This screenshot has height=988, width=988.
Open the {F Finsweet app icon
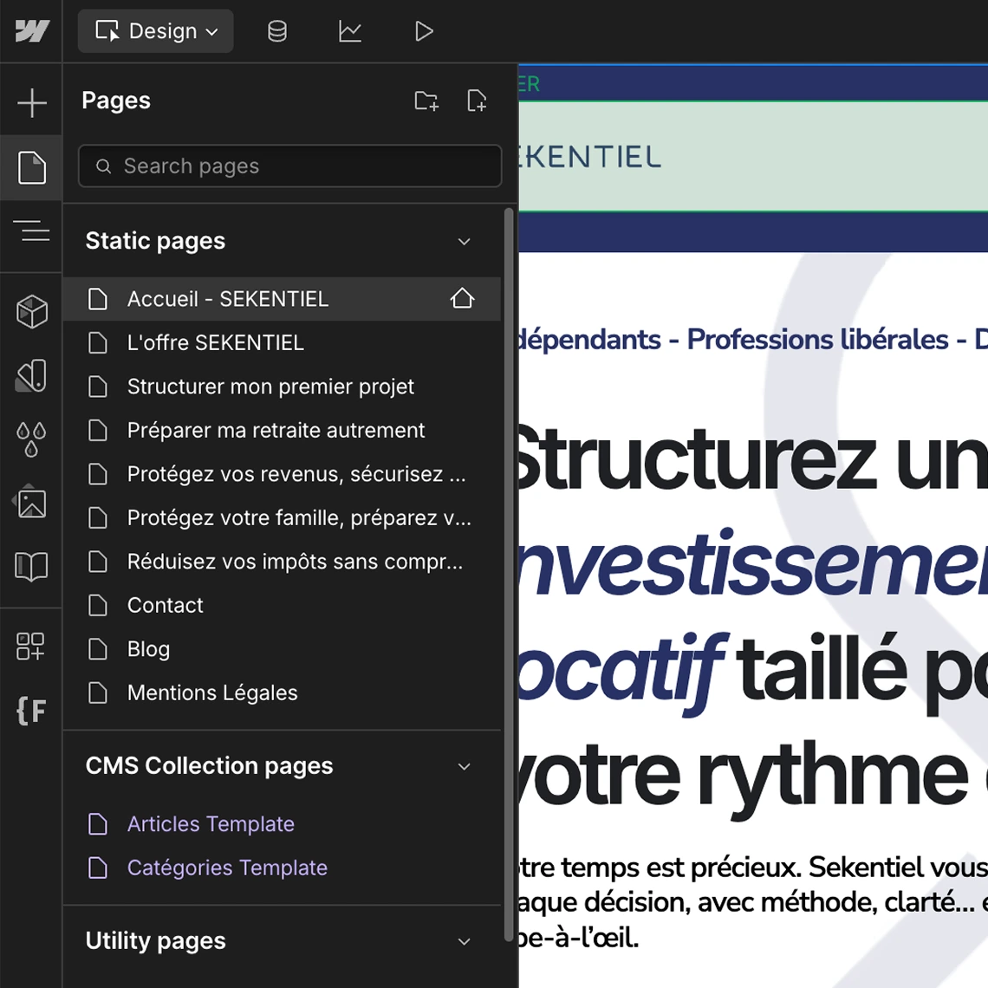(x=31, y=712)
